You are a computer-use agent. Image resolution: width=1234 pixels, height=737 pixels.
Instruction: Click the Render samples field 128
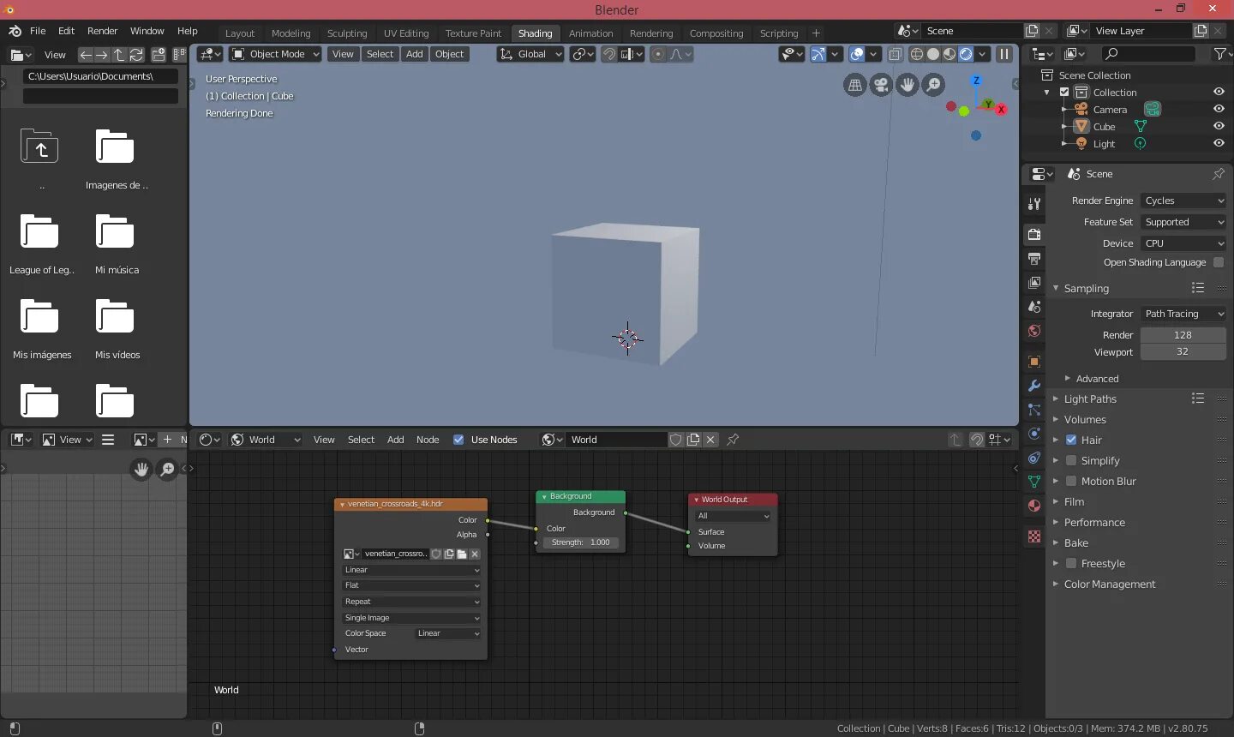click(x=1183, y=335)
